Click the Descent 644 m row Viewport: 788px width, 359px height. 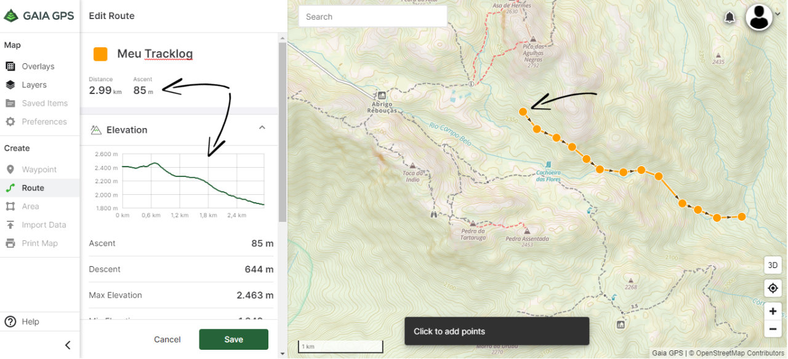pyautogui.click(x=181, y=269)
